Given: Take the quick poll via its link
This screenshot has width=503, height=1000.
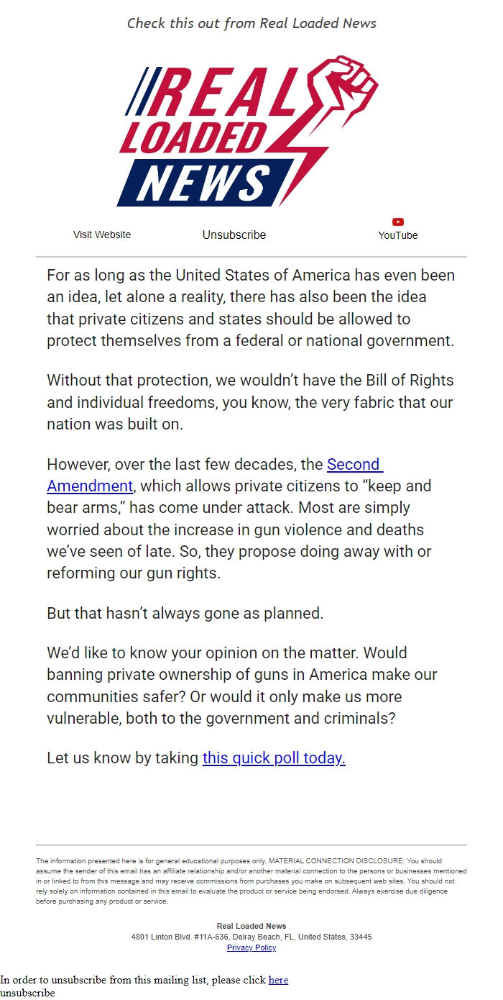Looking at the screenshot, I should click(273, 758).
